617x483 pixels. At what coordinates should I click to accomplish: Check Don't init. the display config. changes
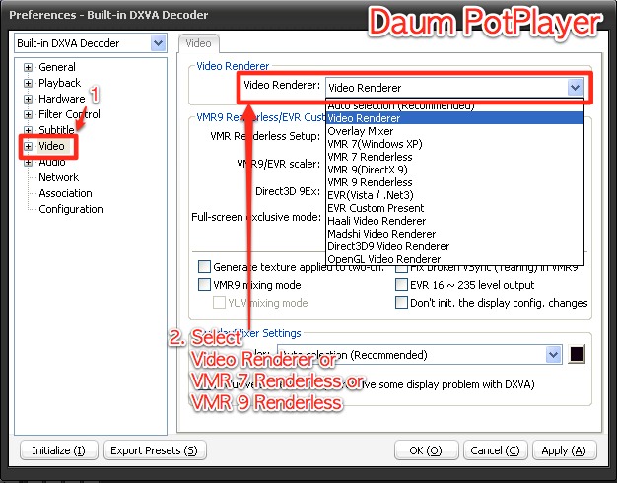pos(401,303)
